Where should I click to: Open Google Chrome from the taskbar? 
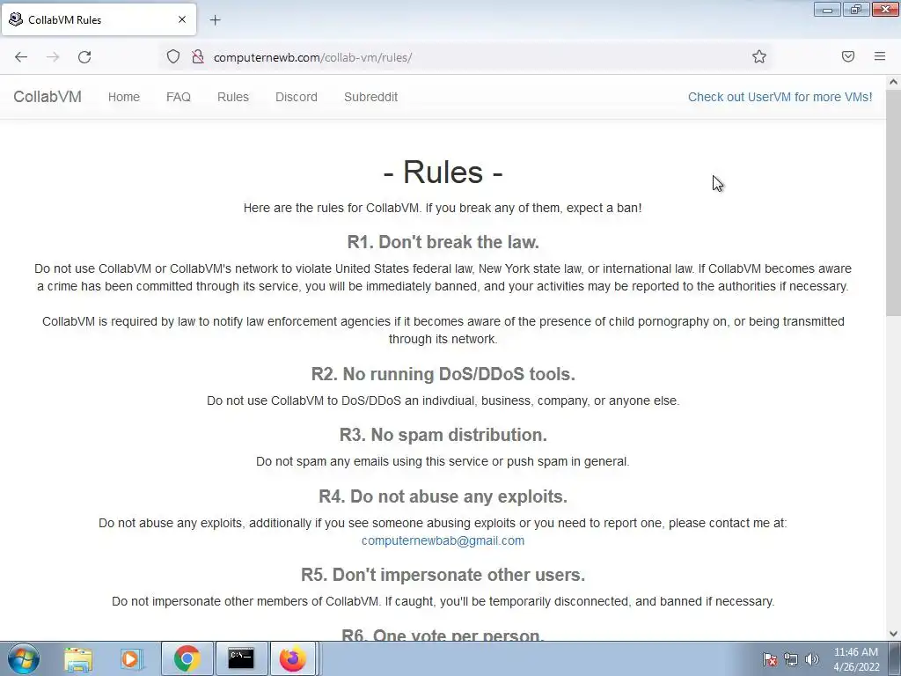187,658
